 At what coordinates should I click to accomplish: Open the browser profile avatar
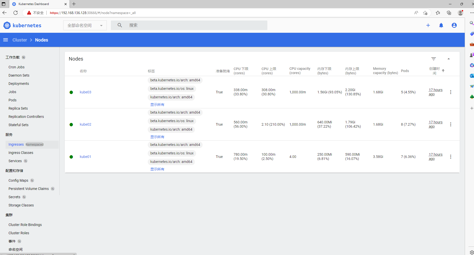460,13
